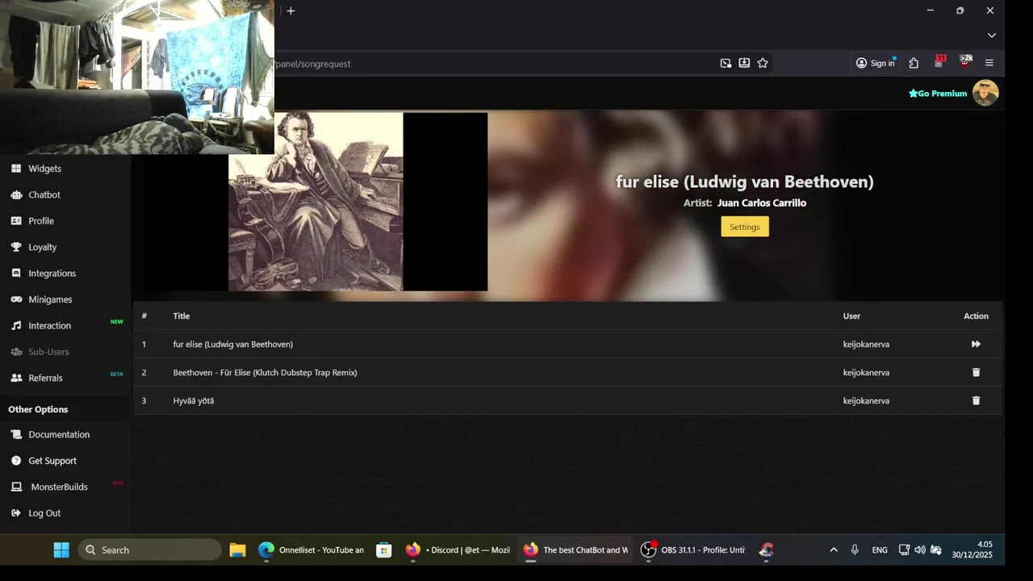Click the Log Out exit icon
This screenshot has width=1033, height=581.
coord(16,513)
